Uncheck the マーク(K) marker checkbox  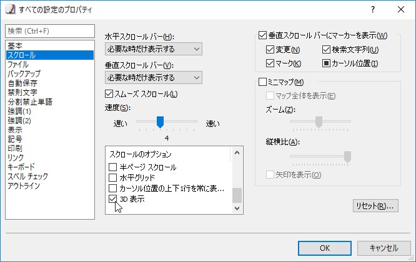pyautogui.click(x=270, y=63)
